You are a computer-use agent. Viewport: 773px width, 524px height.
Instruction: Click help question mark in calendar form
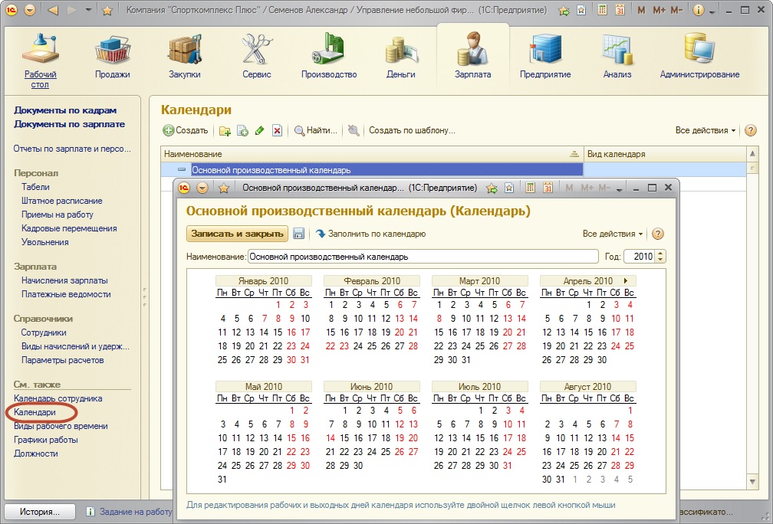[x=657, y=234]
